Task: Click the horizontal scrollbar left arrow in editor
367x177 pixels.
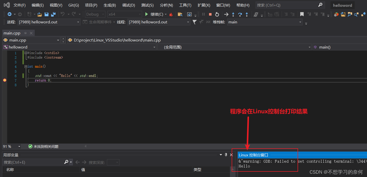Action: click(85, 146)
